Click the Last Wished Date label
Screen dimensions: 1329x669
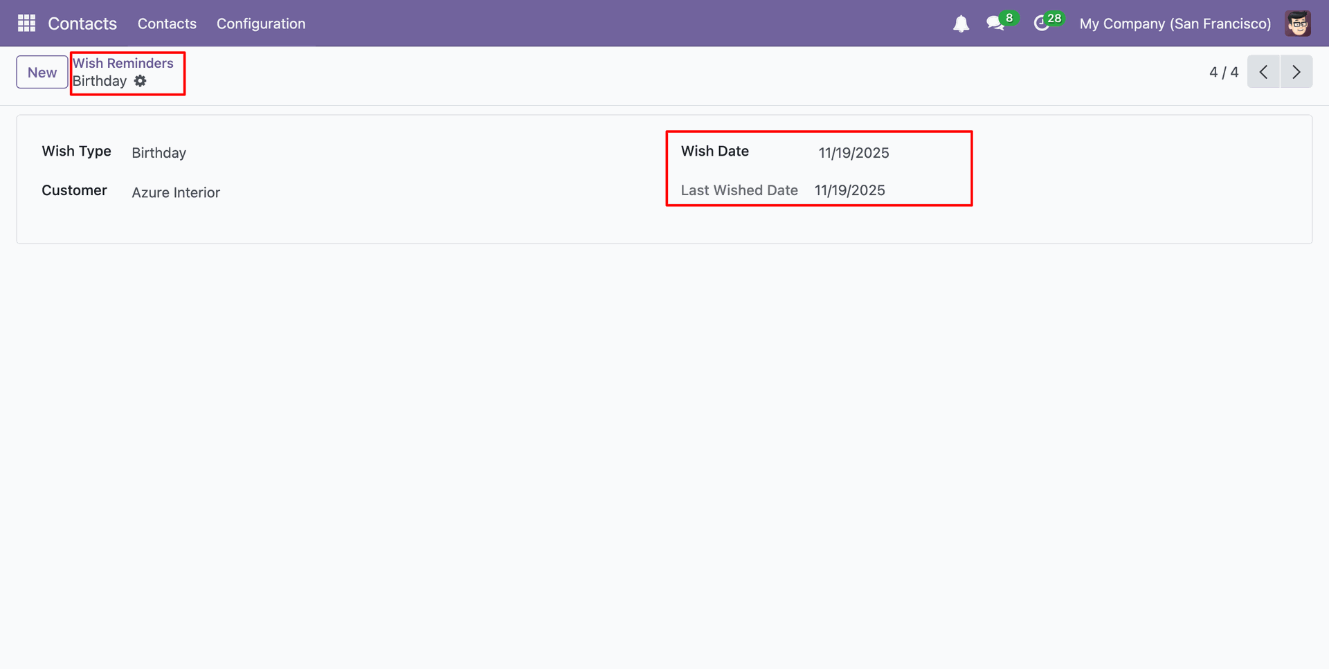739,190
